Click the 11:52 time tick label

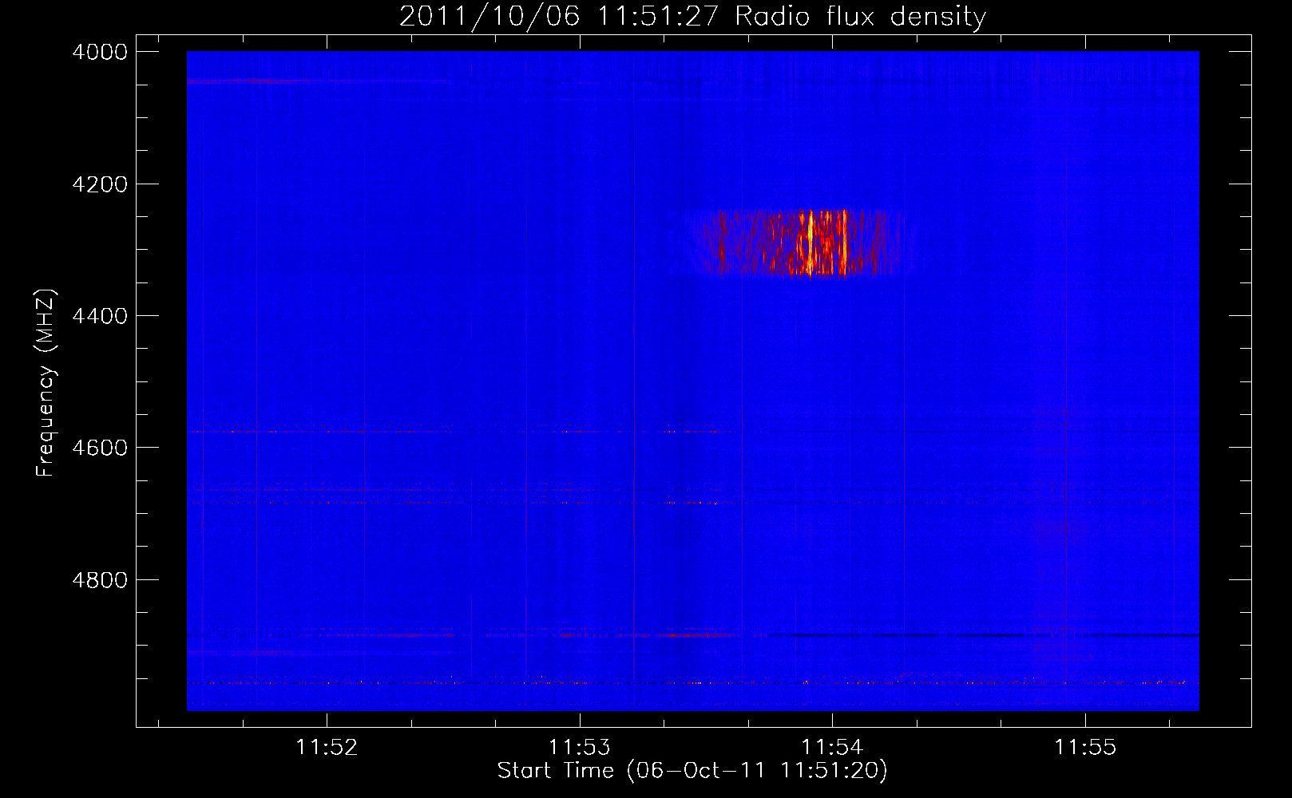point(327,747)
